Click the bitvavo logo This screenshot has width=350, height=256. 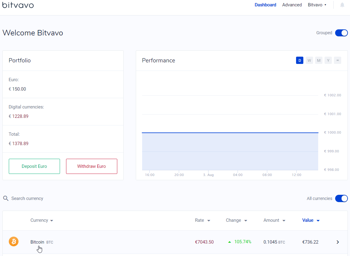point(18,5)
